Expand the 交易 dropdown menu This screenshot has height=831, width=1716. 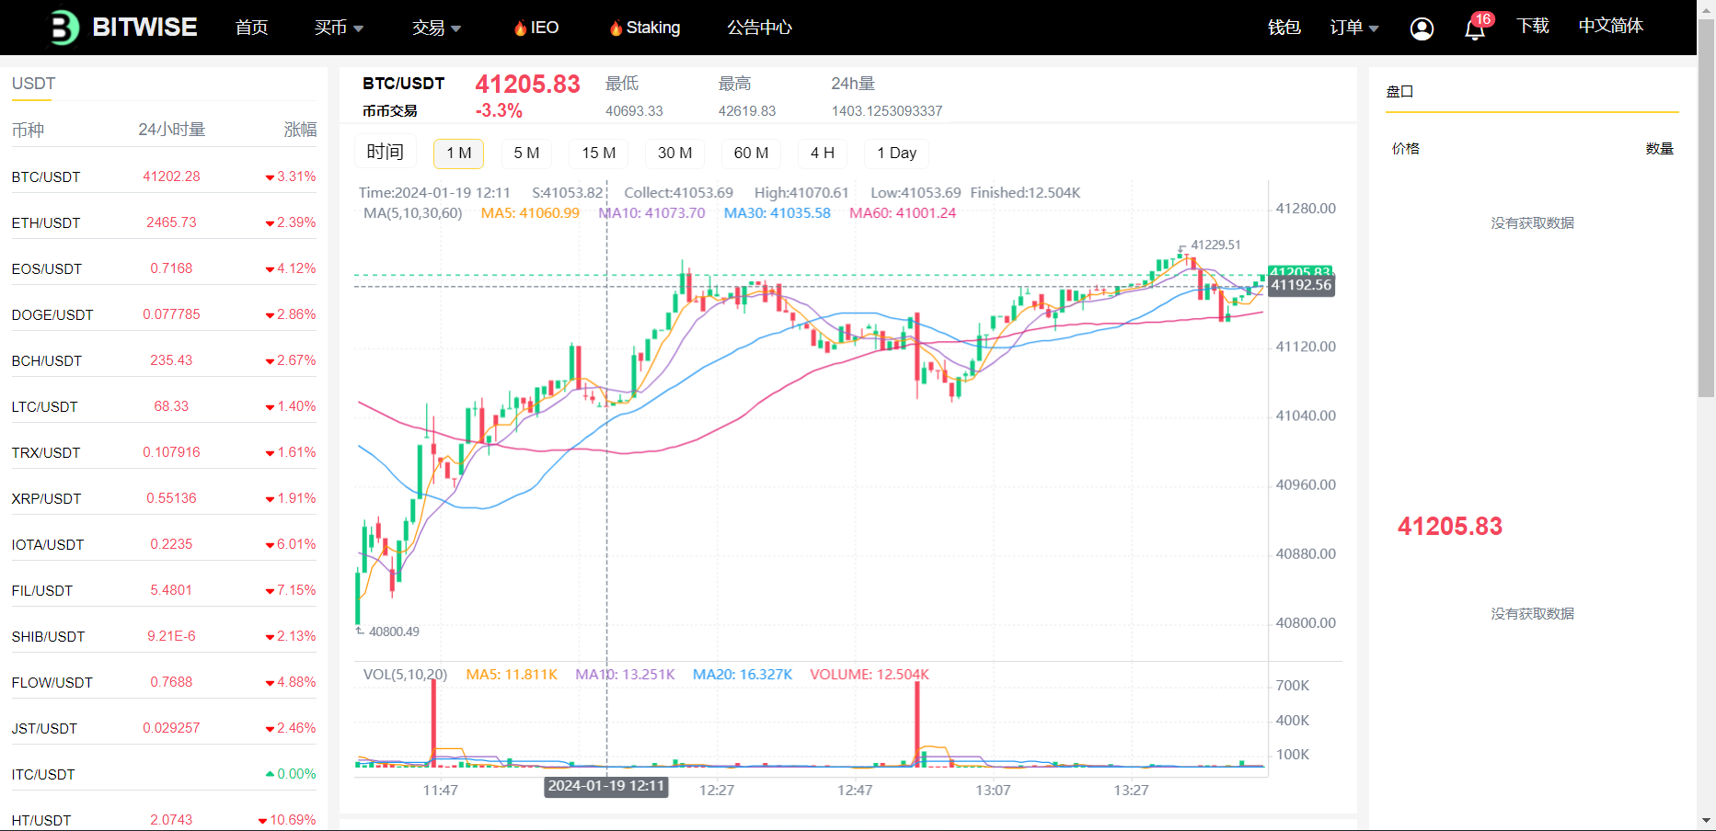[436, 28]
